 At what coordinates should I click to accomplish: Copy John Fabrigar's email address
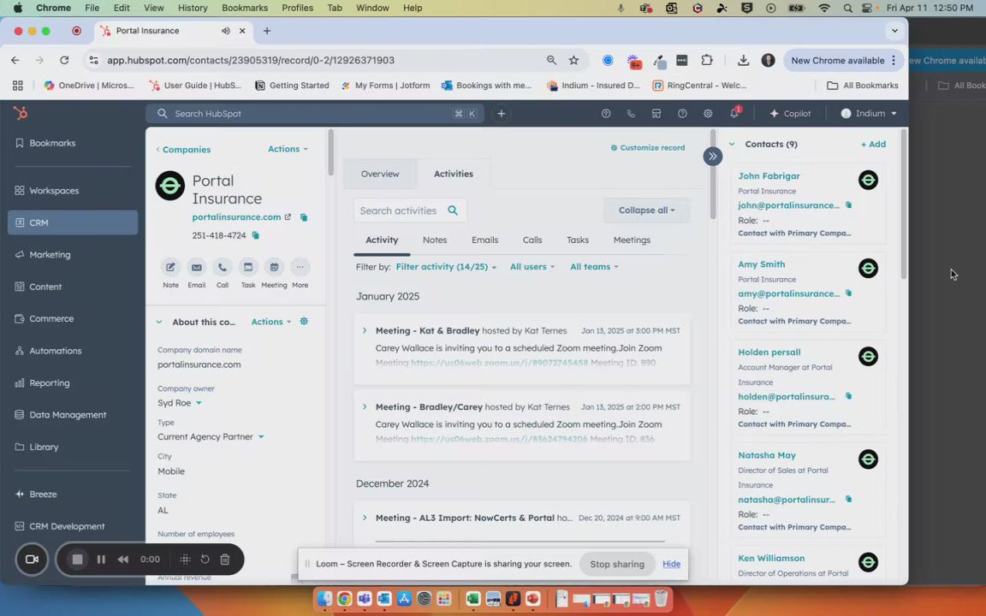click(848, 205)
